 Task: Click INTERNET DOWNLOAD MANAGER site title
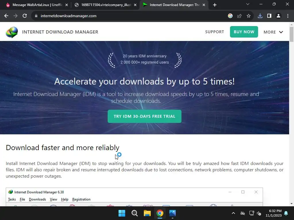[x=60, y=32]
